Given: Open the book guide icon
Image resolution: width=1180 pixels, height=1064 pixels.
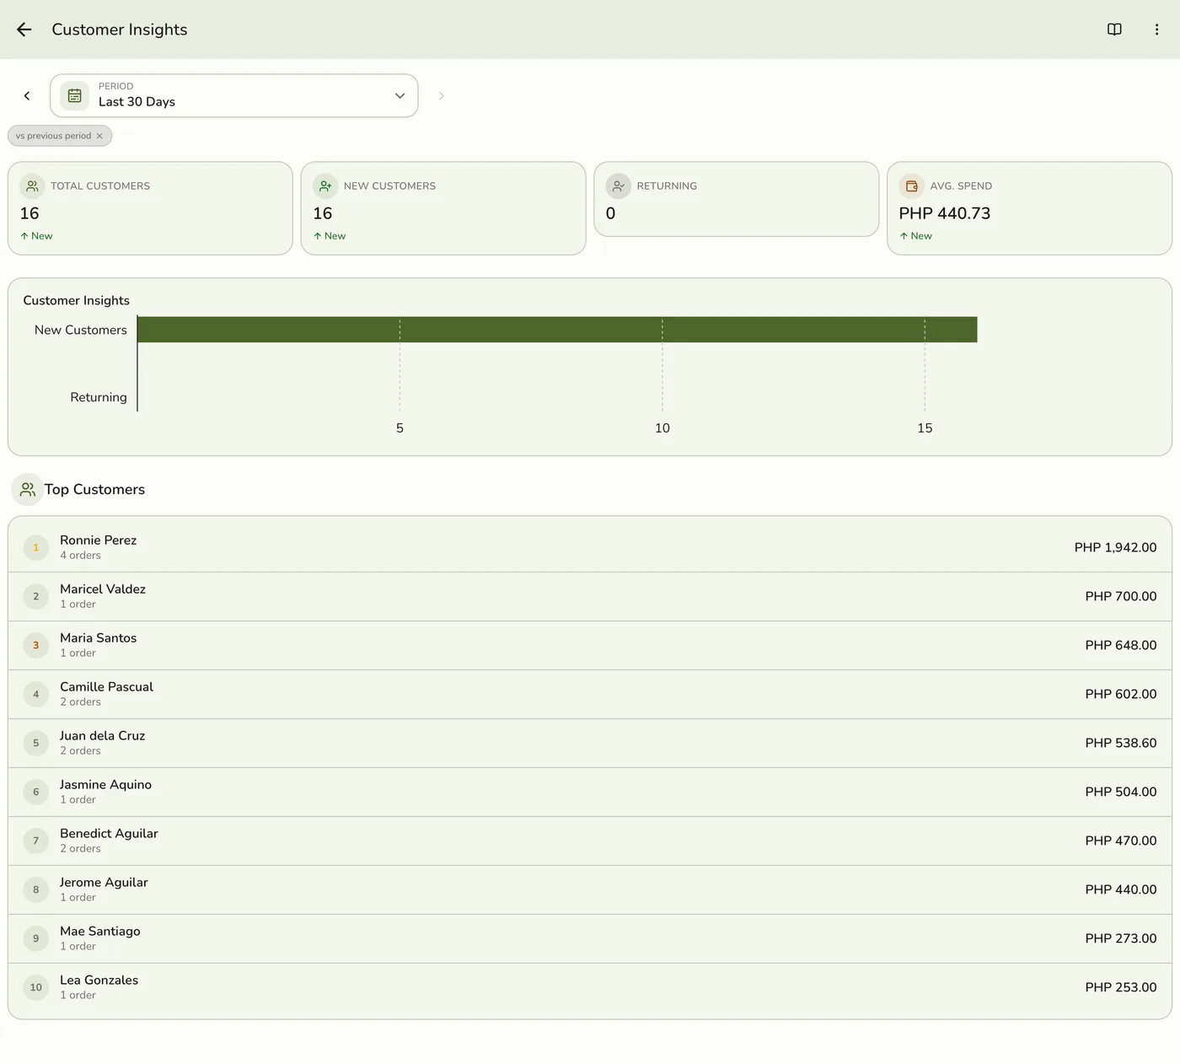Looking at the screenshot, I should (1114, 30).
